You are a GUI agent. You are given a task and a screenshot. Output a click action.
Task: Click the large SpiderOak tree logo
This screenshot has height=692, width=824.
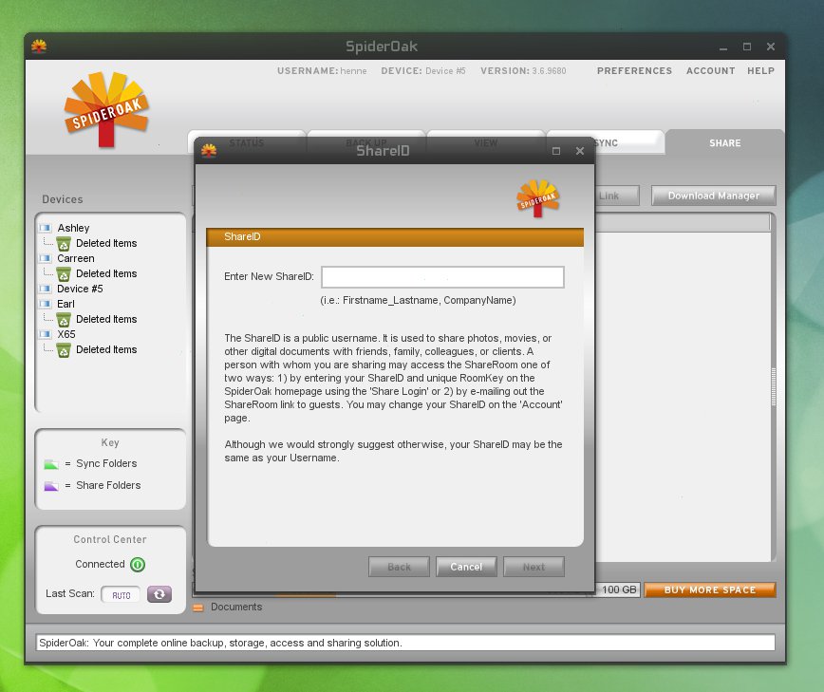(x=106, y=109)
